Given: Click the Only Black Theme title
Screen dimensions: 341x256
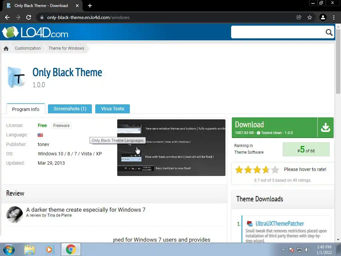Looking at the screenshot, I should (x=67, y=72).
